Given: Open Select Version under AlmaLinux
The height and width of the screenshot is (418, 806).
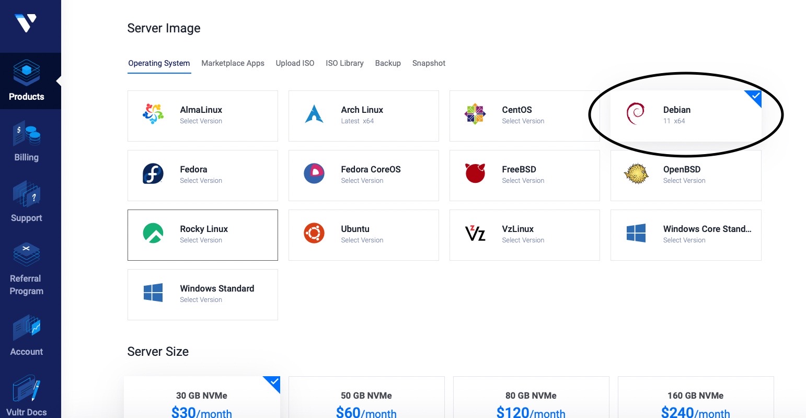Looking at the screenshot, I should [201, 121].
